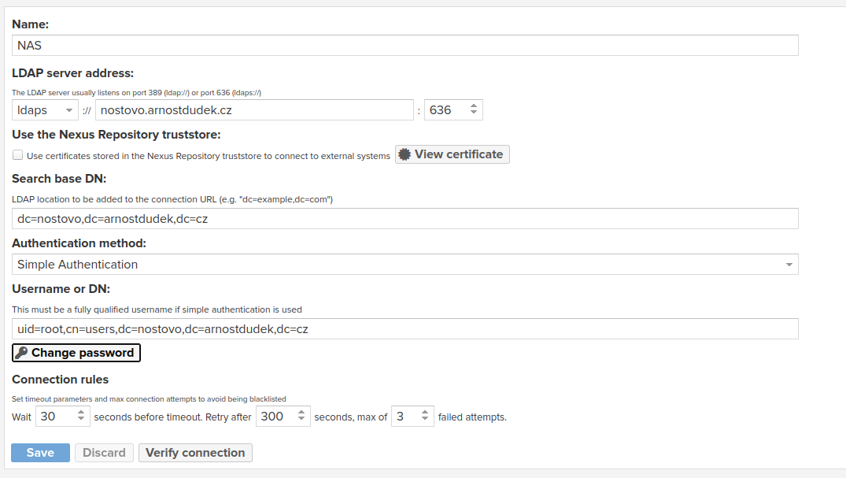Viewport: 846px width, 478px height.
Task: Click the certificate seal icon
Action: click(x=405, y=154)
